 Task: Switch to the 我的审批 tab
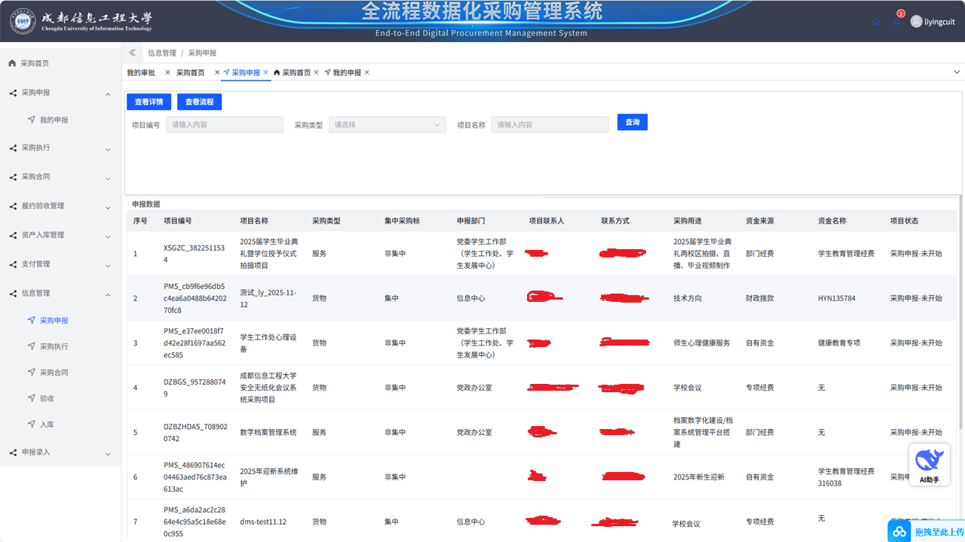coord(141,73)
